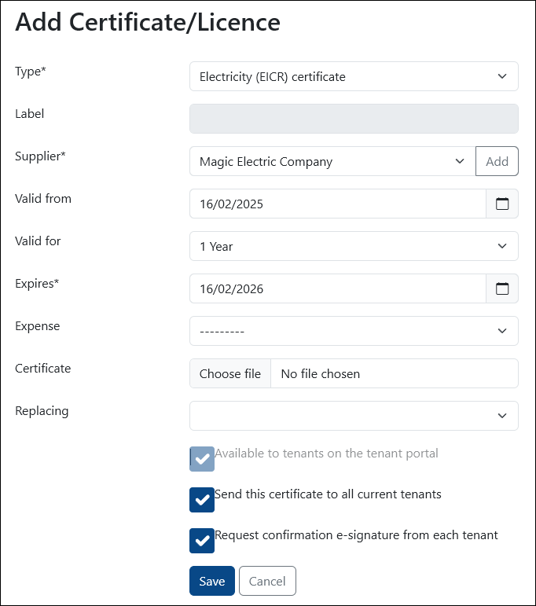Click the 'Type*' field label
The image size is (536, 606).
click(31, 72)
